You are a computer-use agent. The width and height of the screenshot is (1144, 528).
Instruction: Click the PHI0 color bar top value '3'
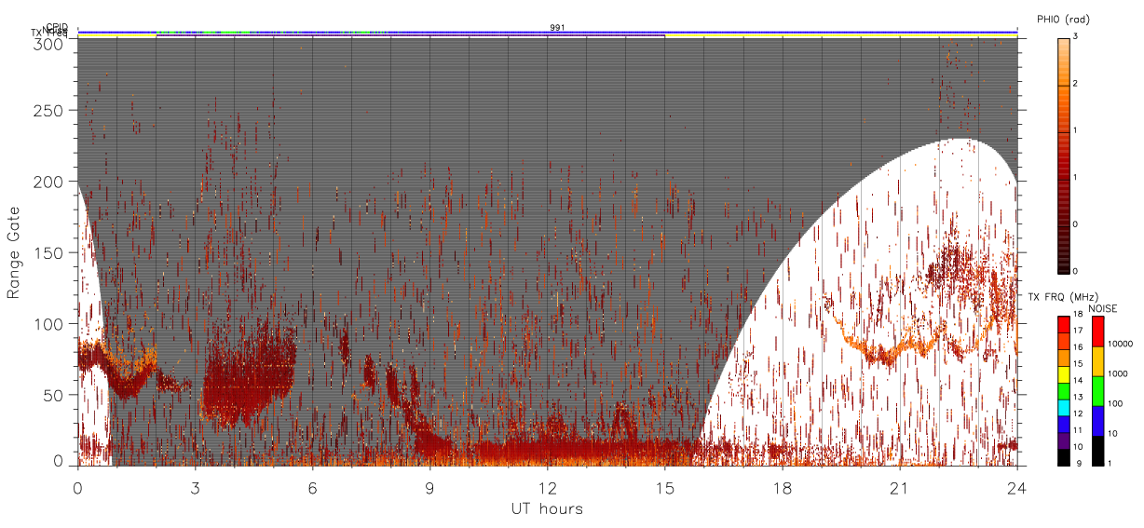coord(1076,37)
